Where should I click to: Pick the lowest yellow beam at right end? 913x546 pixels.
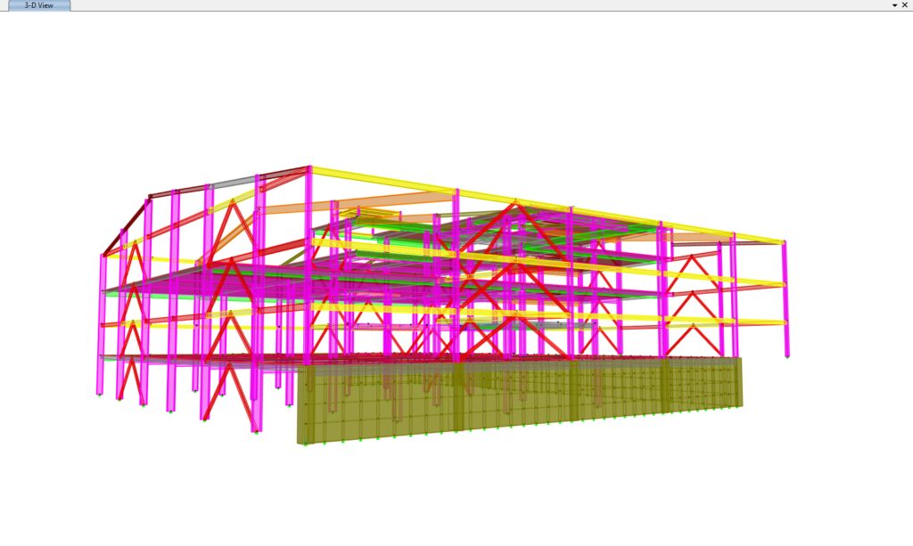pos(758,322)
